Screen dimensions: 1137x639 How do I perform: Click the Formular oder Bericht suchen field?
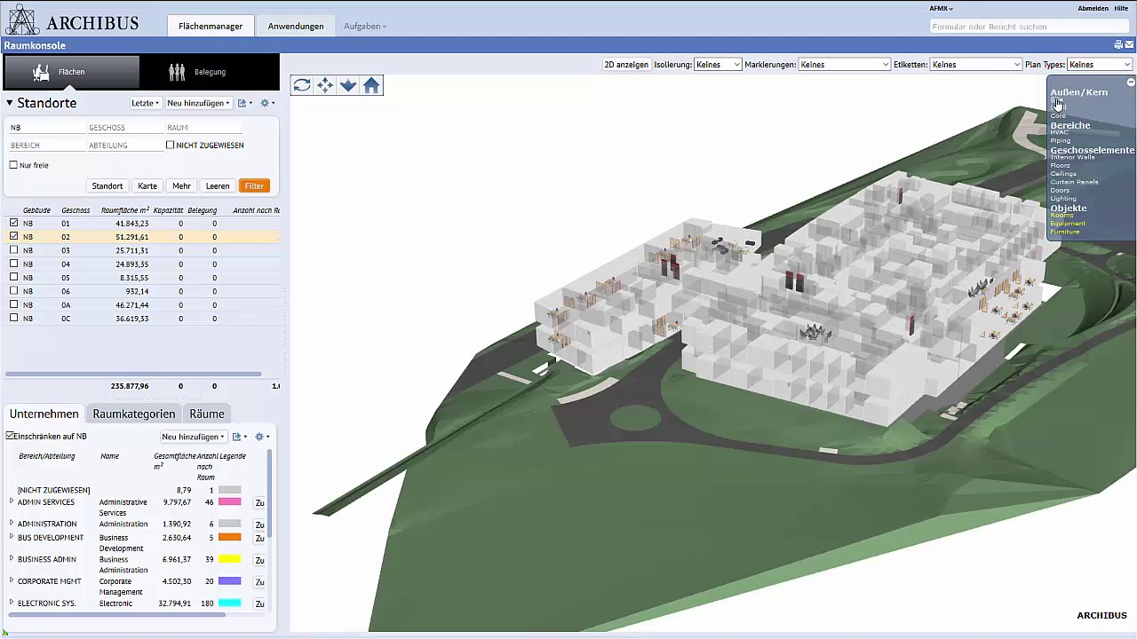[x=1029, y=27]
